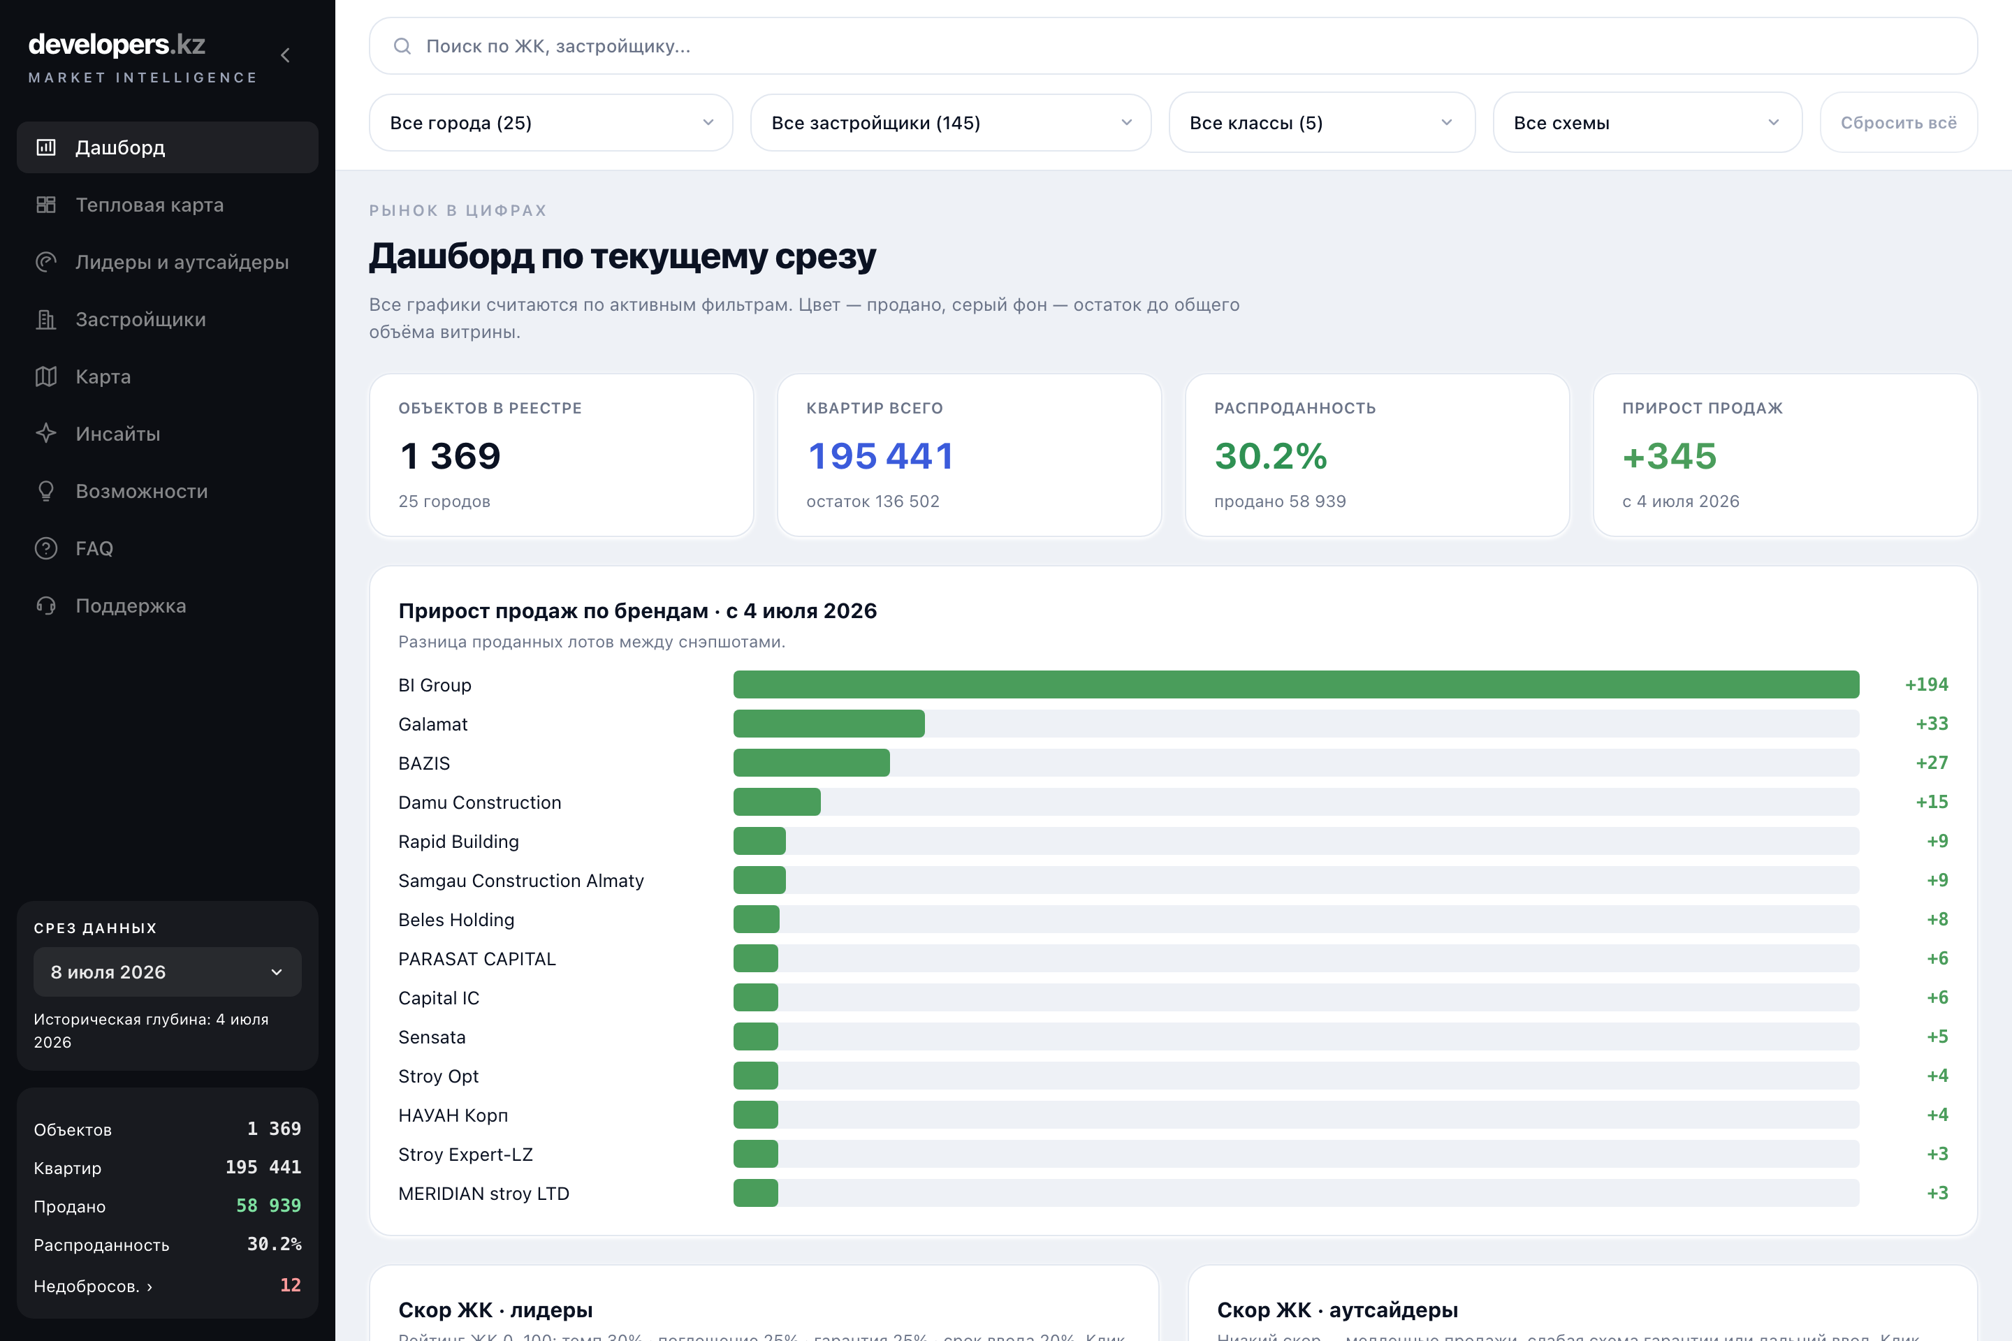
Task: Click the Инсайты sparkle icon
Action: click(46, 434)
